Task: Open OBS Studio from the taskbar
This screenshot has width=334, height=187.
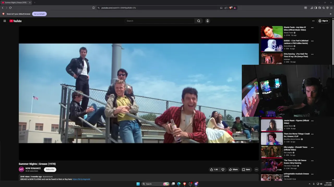Action: (x=190, y=184)
